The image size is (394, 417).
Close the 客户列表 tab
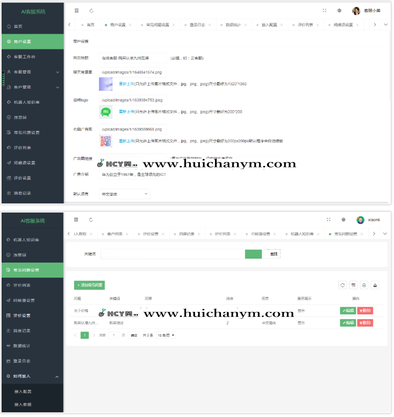[127, 234]
